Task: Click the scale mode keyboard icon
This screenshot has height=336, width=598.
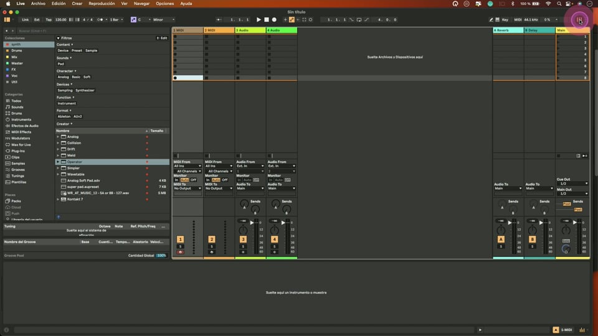Action: (x=133, y=20)
